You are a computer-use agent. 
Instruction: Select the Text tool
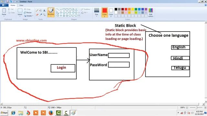coord(44,11)
